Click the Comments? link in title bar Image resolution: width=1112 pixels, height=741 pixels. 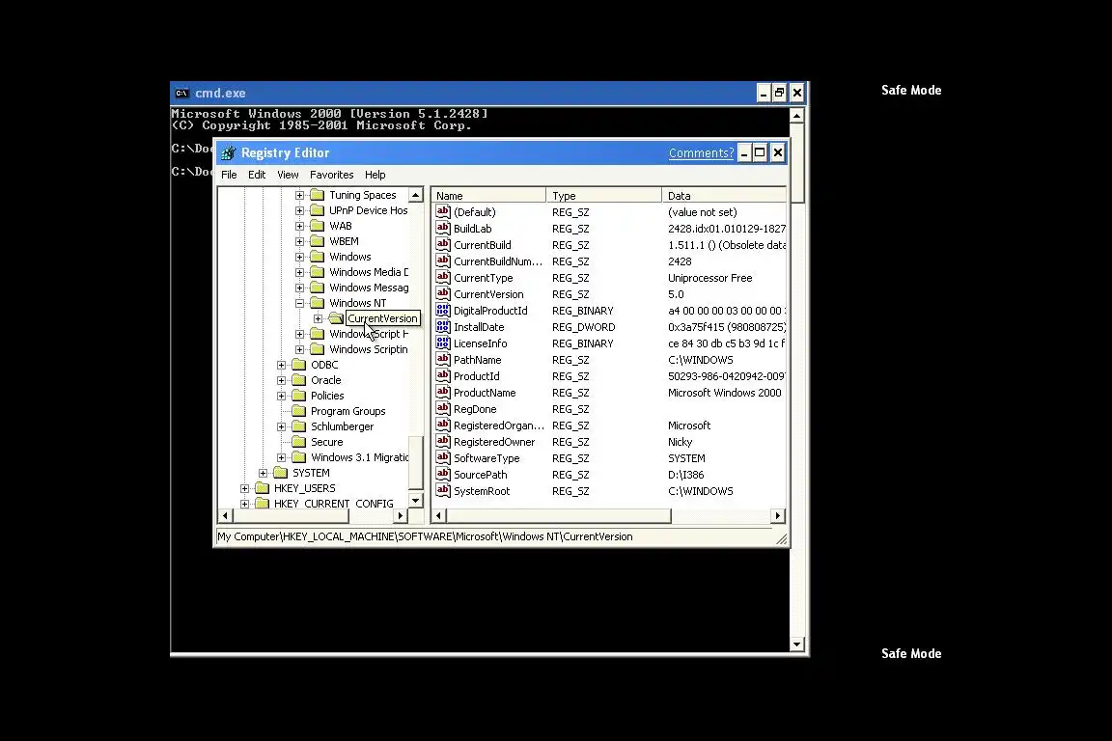coord(702,152)
